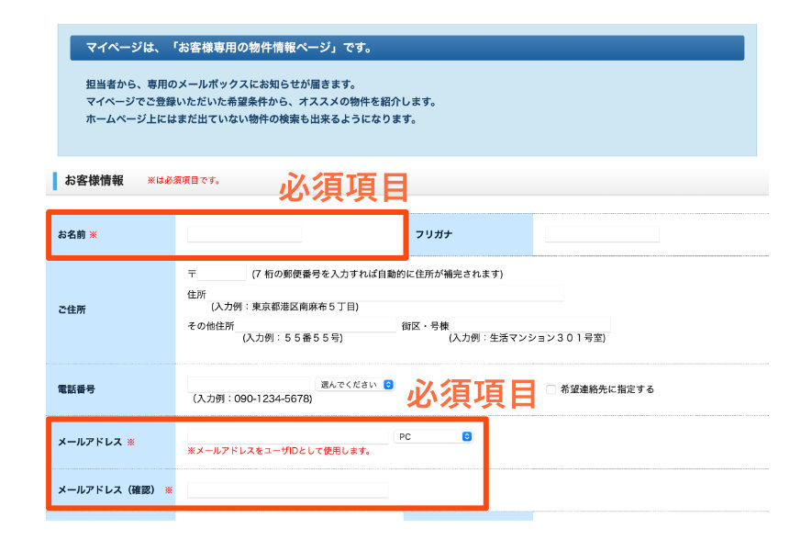
Task: Enable 希望連絡先に指定する checkbox
Action: [x=551, y=389]
